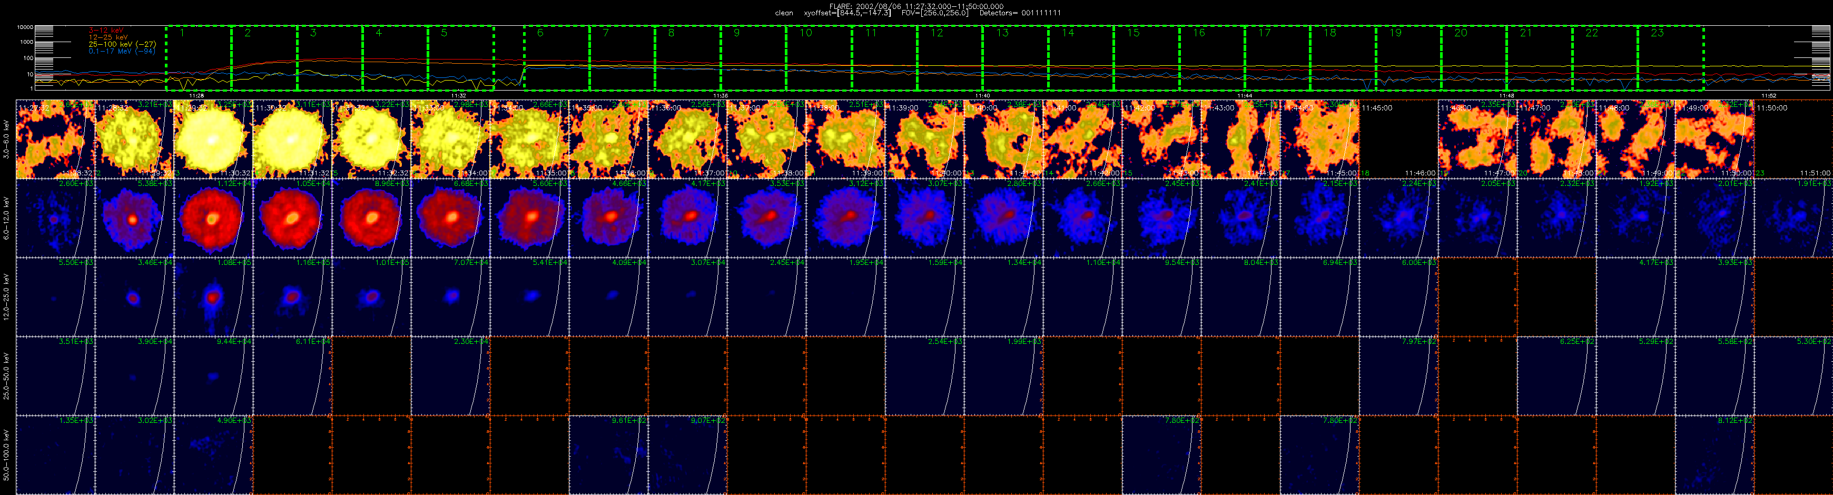Image resolution: width=1833 pixels, height=495 pixels.
Task: Click the 12.0-25.0 keV row label
Action: [x=7, y=298]
